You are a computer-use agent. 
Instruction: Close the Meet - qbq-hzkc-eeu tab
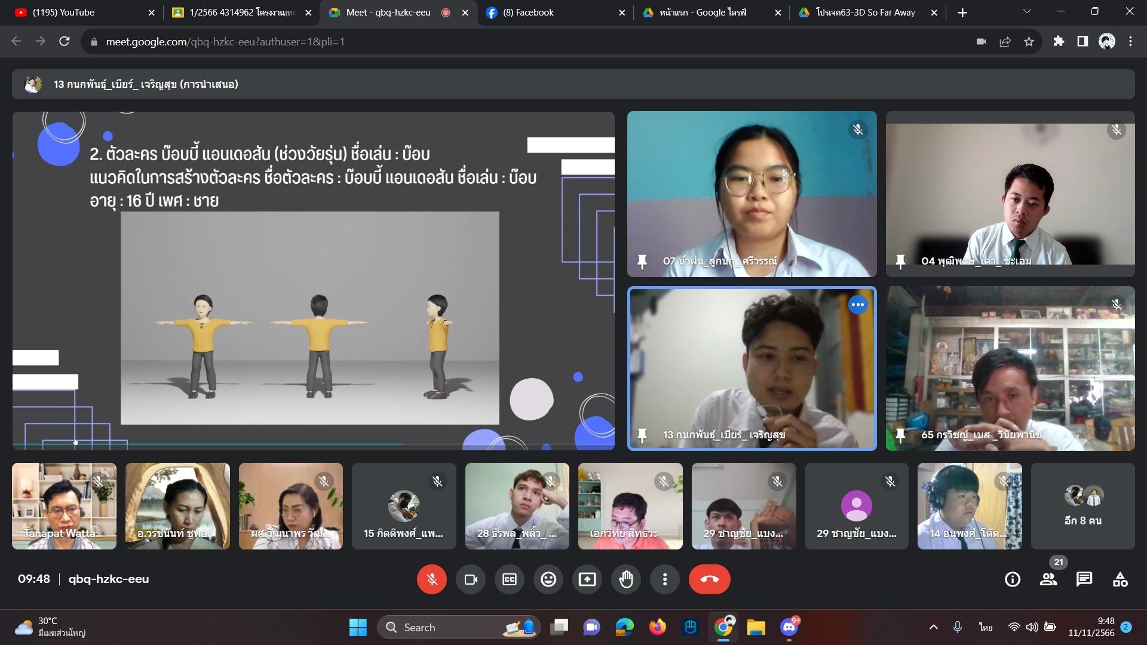point(465,13)
